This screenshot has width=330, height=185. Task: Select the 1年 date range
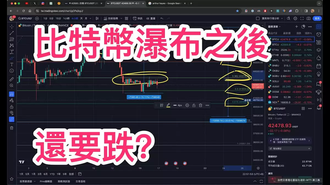click(59, 174)
